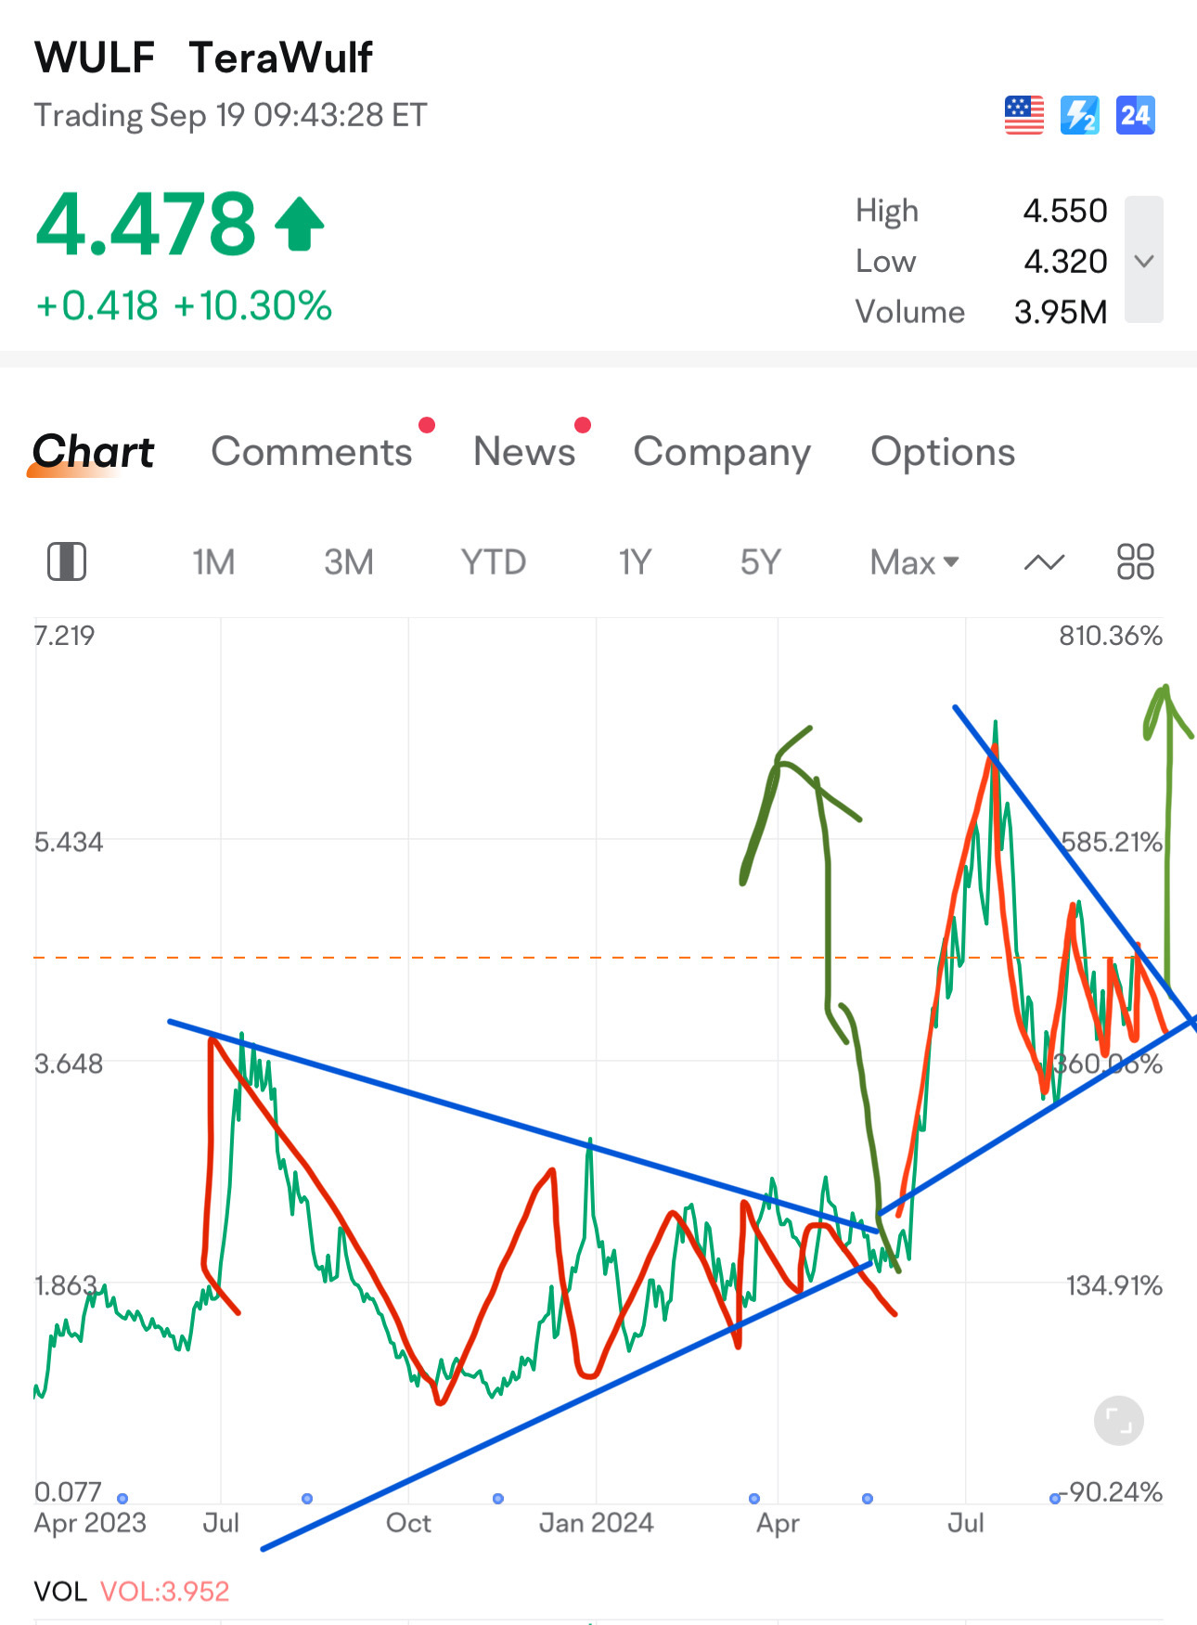Image resolution: width=1197 pixels, height=1625 pixels.
Task: Change chart type via line icon
Action: coord(1044,562)
